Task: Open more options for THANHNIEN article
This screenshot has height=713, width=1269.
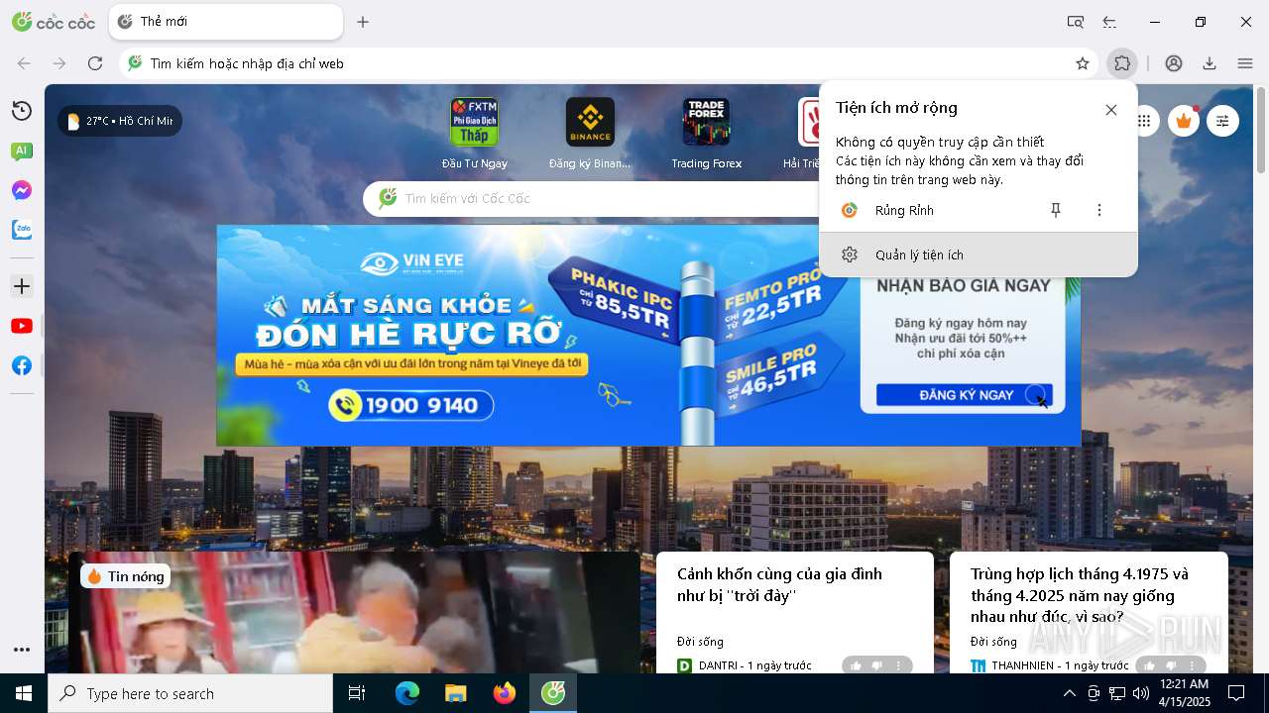Action: point(1193,665)
